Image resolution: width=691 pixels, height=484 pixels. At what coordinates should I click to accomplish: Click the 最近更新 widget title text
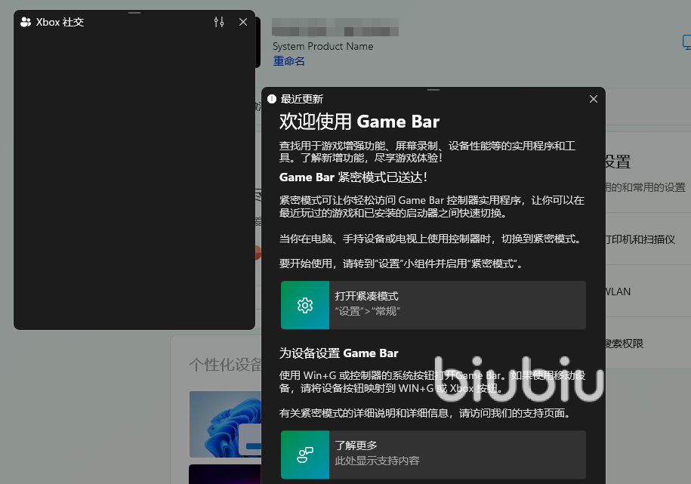coord(302,99)
